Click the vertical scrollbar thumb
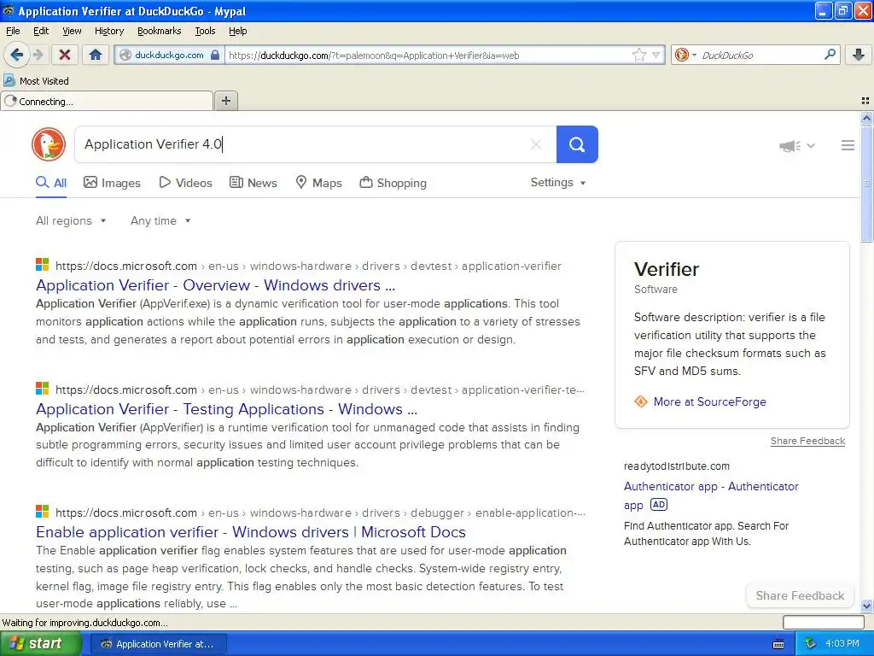The image size is (874, 656). (x=866, y=183)
